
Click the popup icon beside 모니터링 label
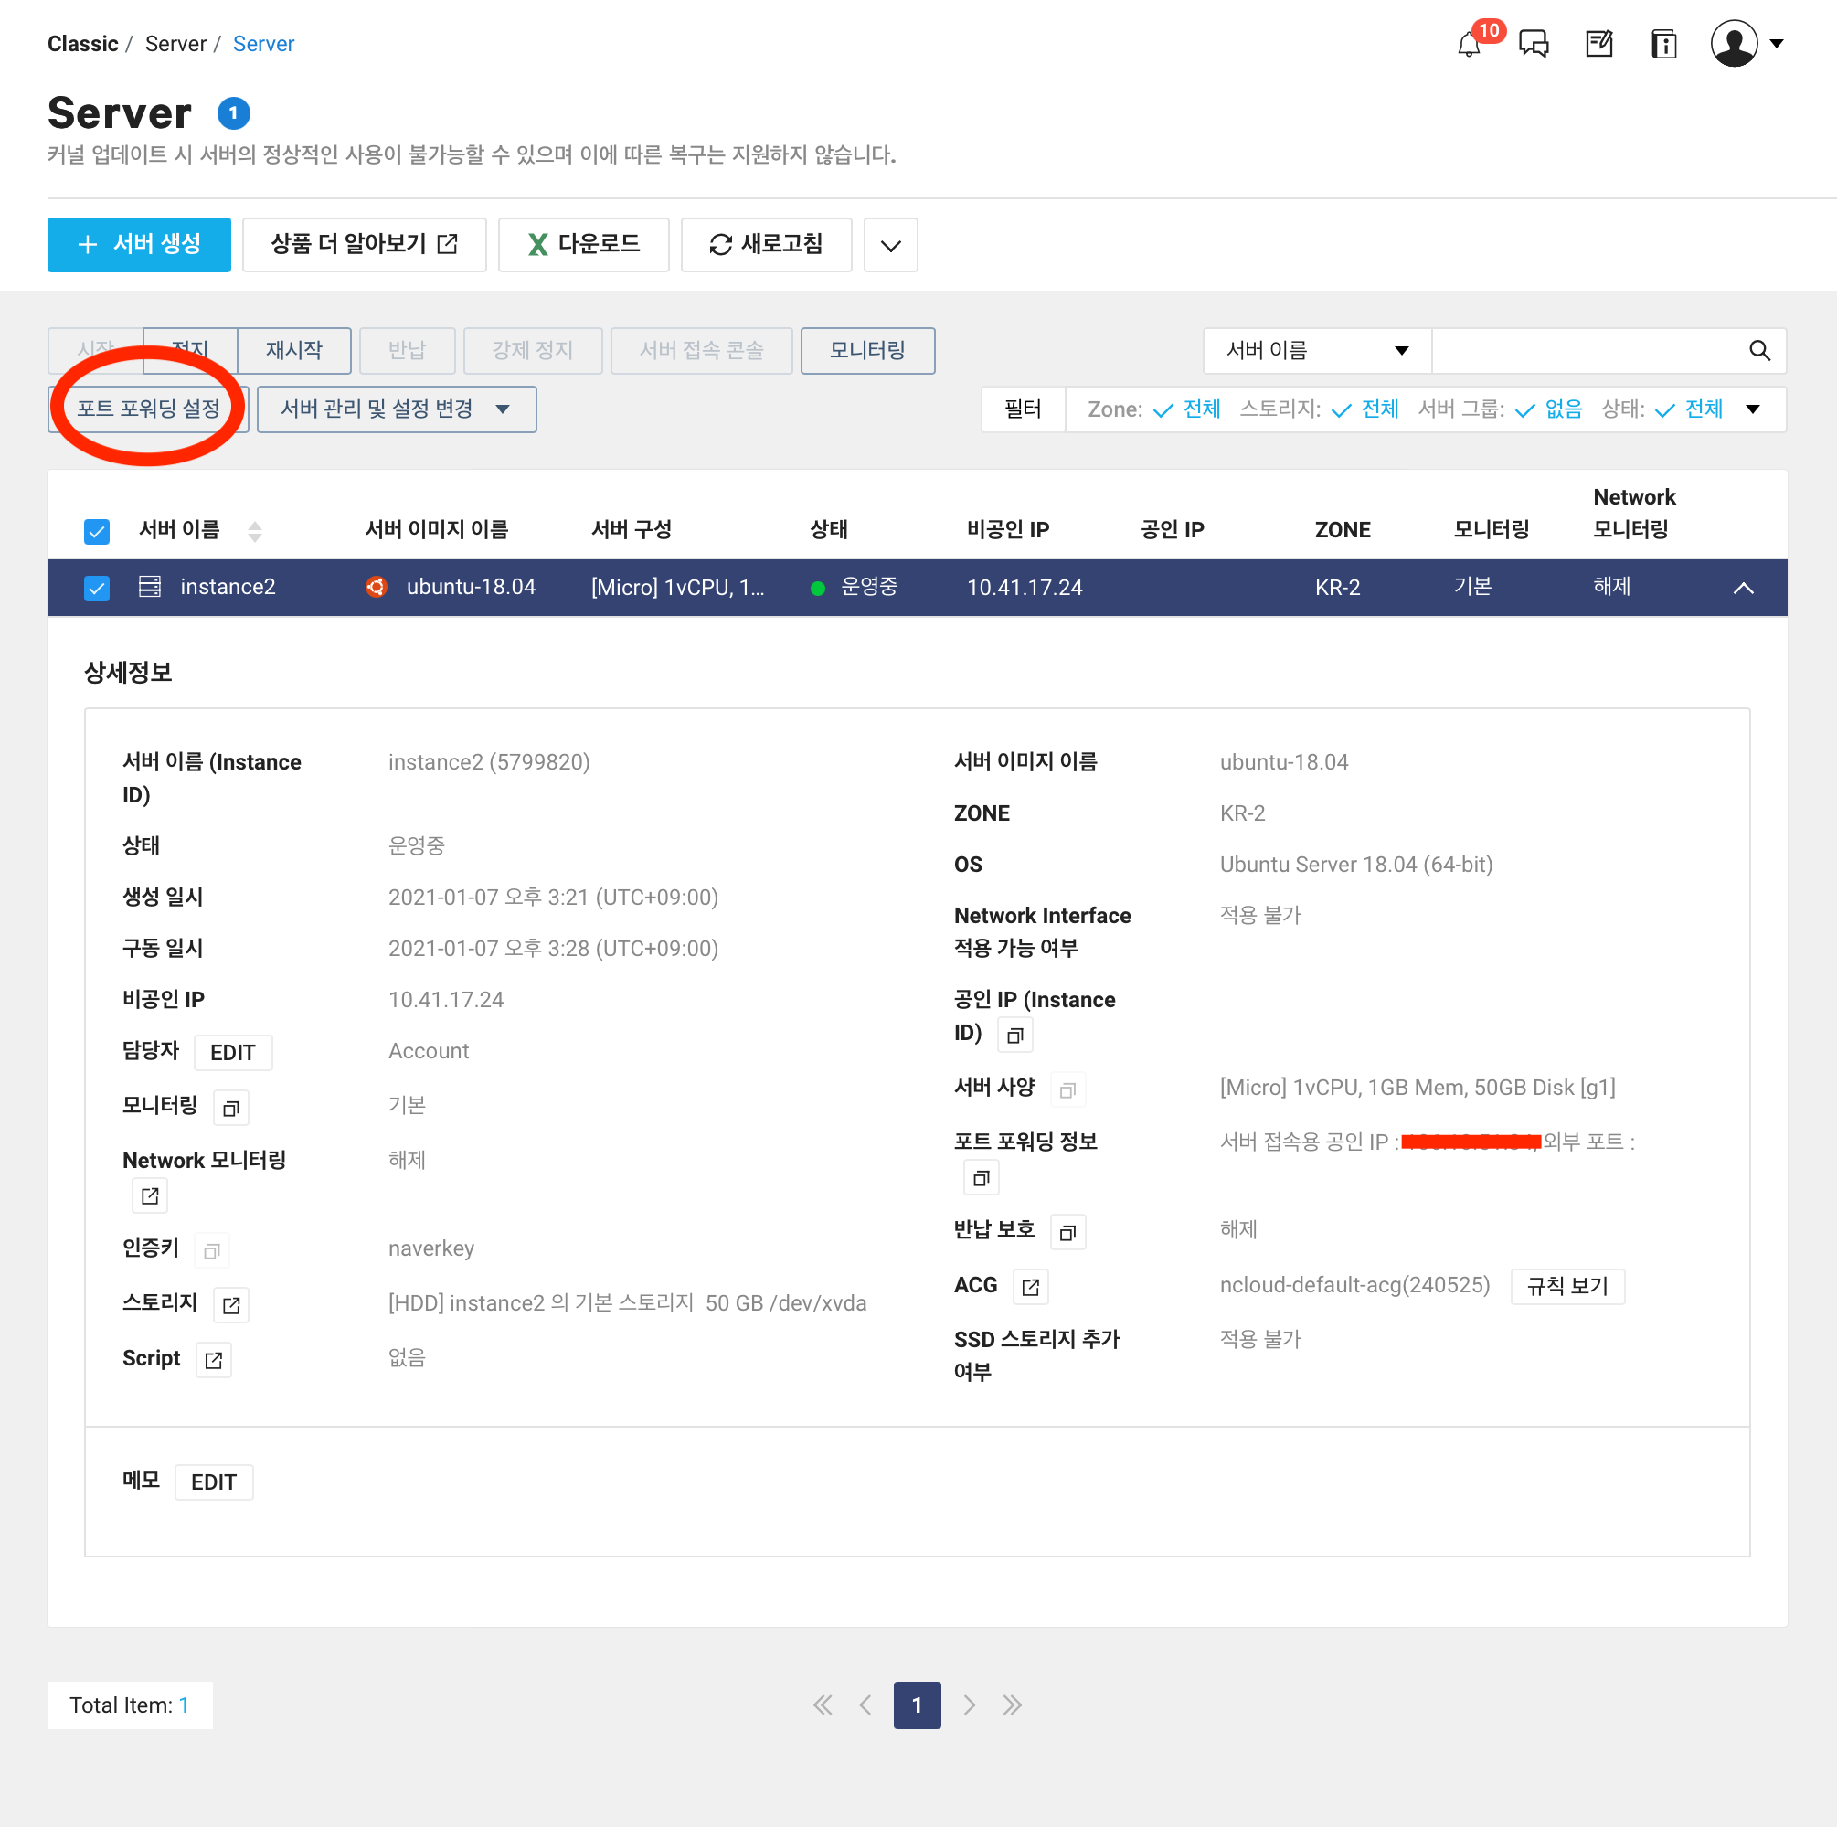coord(231,1108)
